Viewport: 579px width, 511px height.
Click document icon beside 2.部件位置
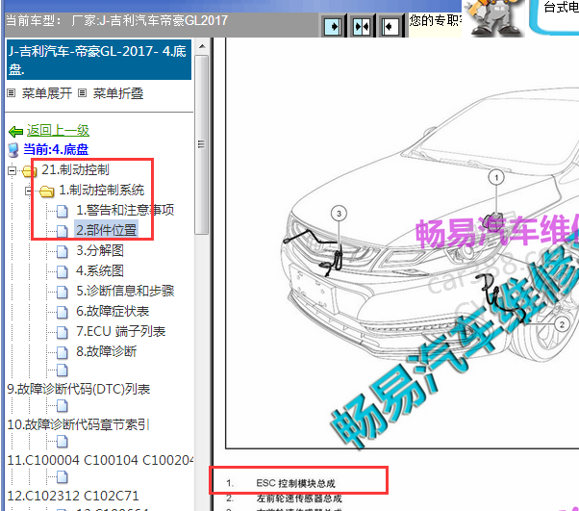click(63, 231)
